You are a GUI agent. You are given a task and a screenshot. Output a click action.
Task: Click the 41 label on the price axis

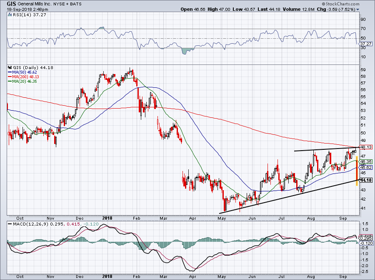click(x=363, y=208)
